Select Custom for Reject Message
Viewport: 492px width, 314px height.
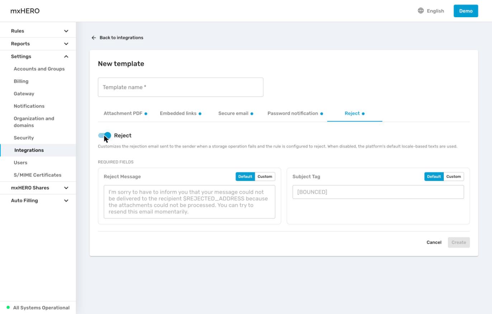265,176
